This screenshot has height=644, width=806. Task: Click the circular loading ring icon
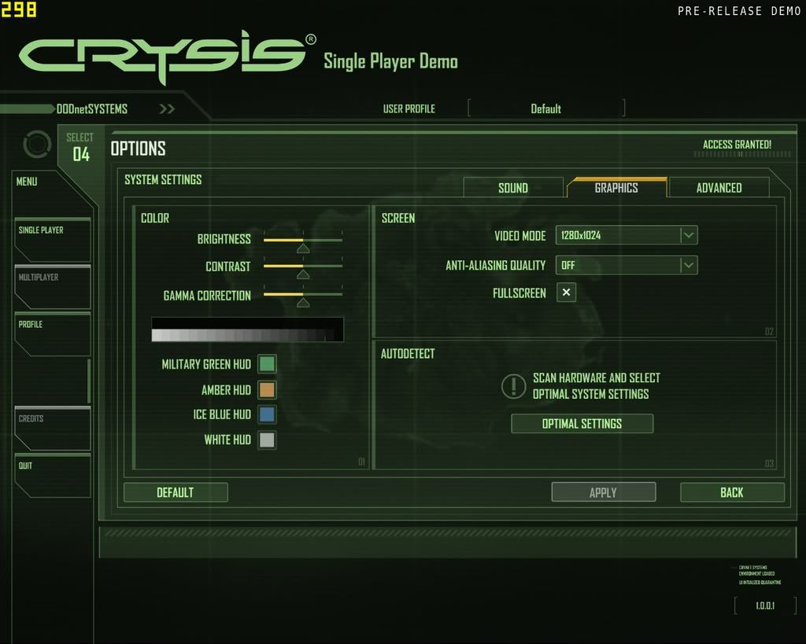[x=38, y=145]
